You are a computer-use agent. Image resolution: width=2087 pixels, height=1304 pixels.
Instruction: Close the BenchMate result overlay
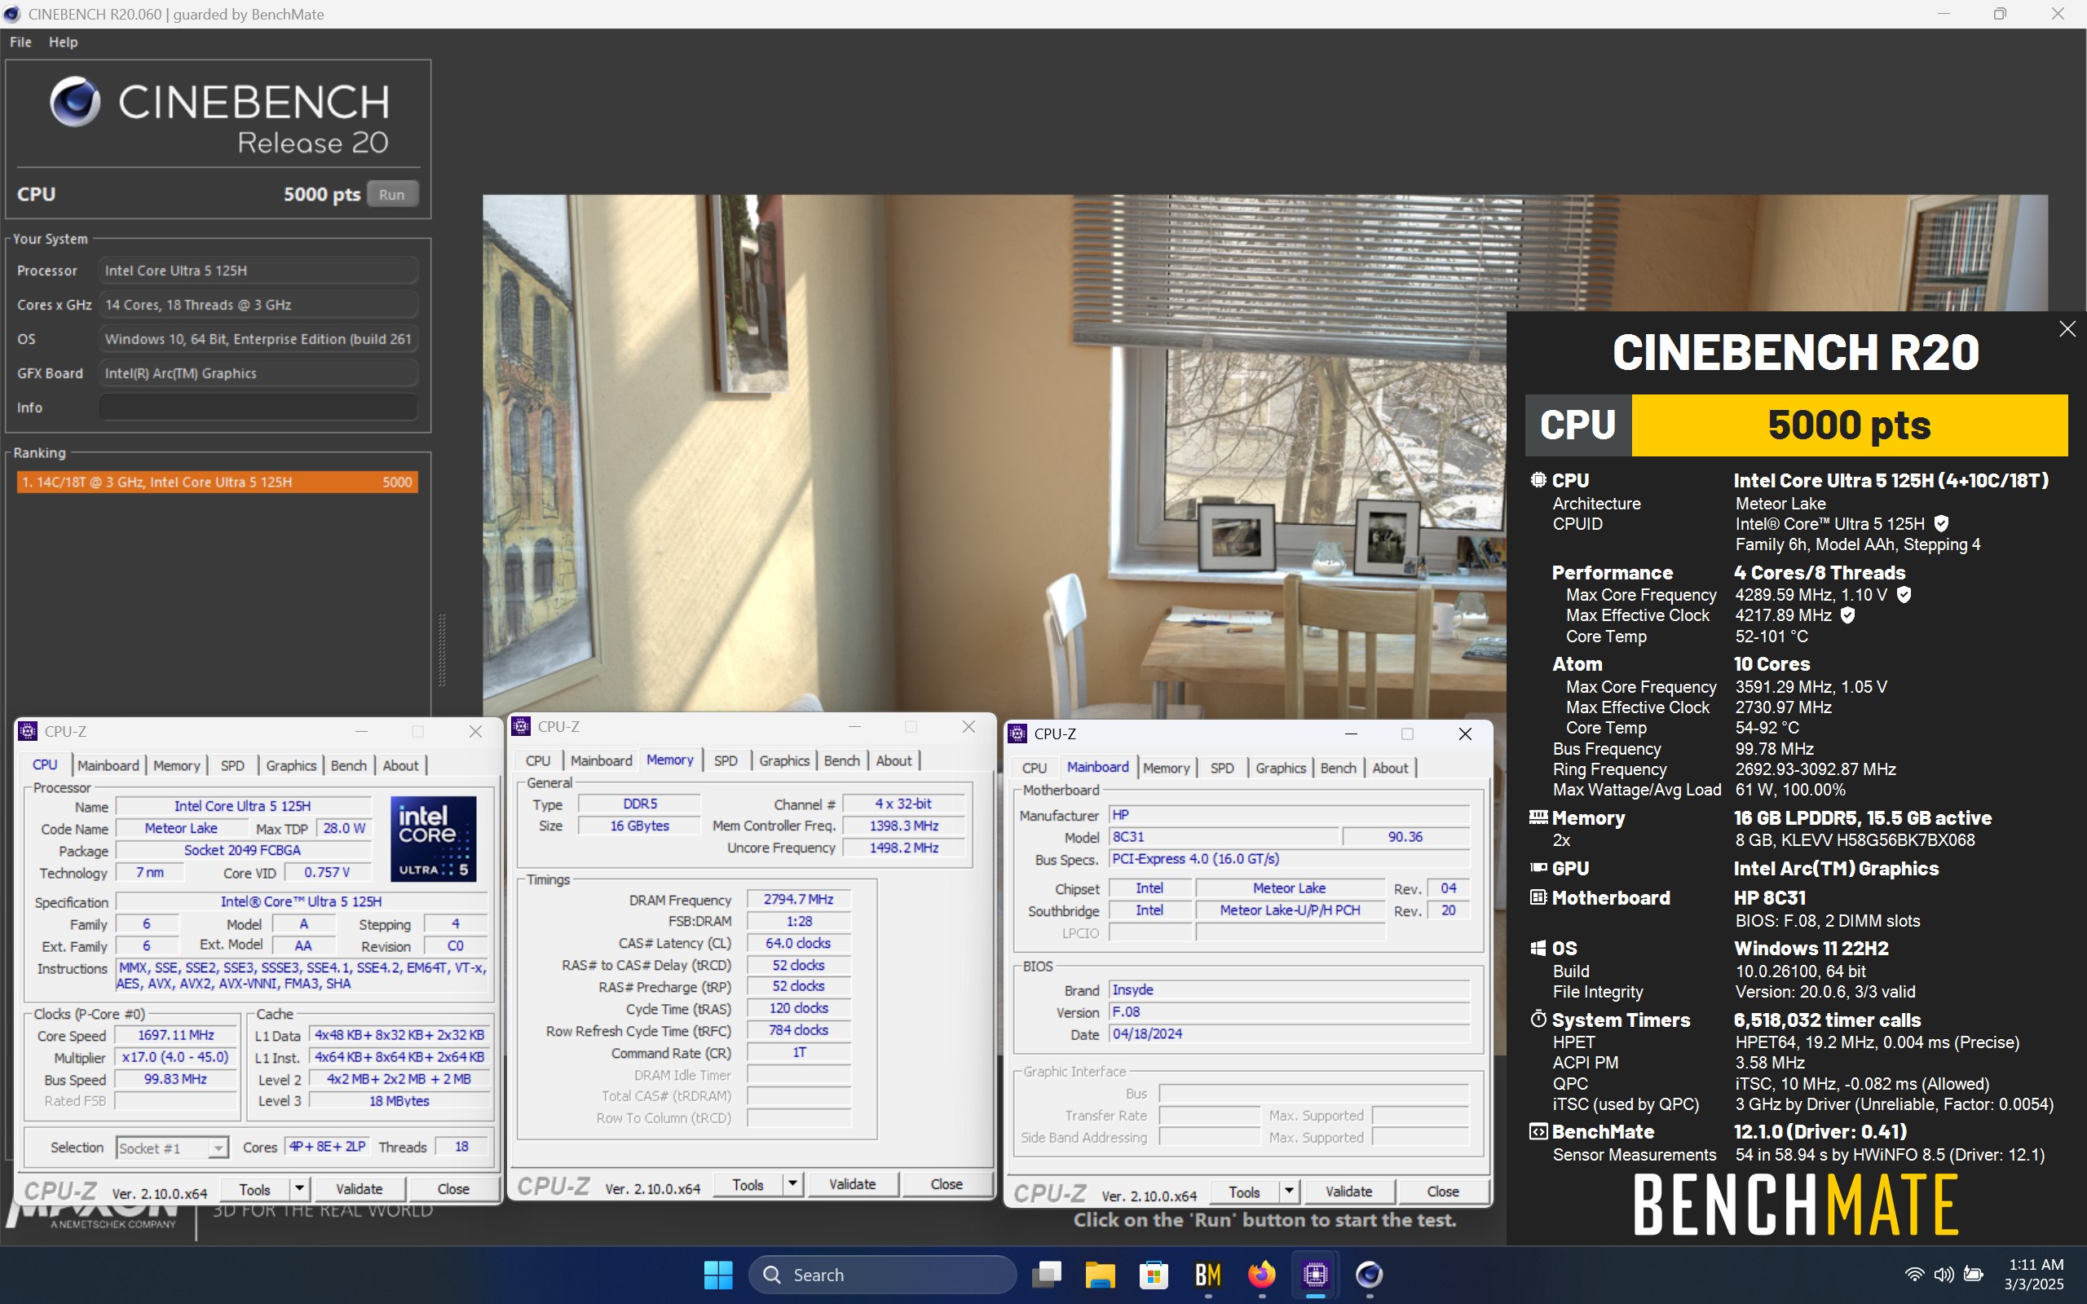point(2067,328)
